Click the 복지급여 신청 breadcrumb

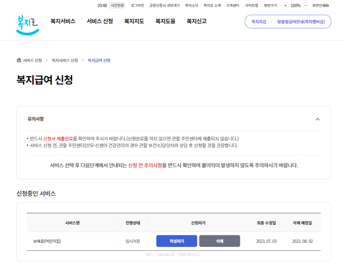tap(99, 60)
